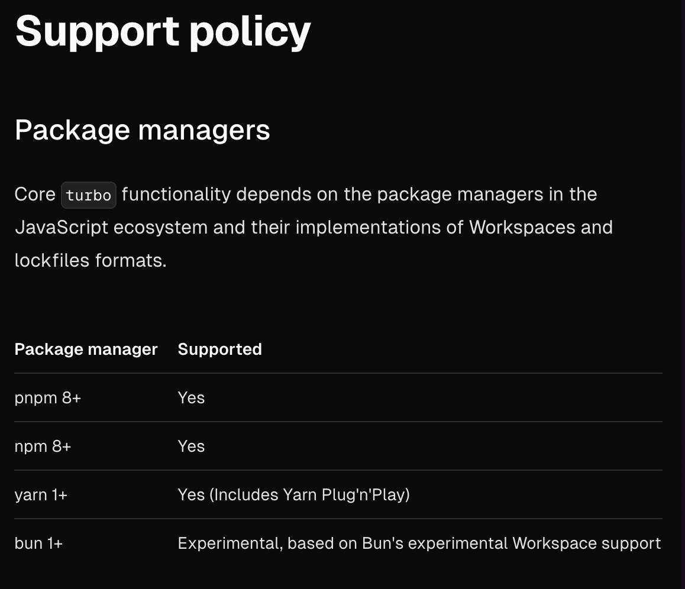The height and width of the screenshot is (589, 685).
Task: Click the word Core before turbo
Action: pyautogui.click(x=35, y=195)
